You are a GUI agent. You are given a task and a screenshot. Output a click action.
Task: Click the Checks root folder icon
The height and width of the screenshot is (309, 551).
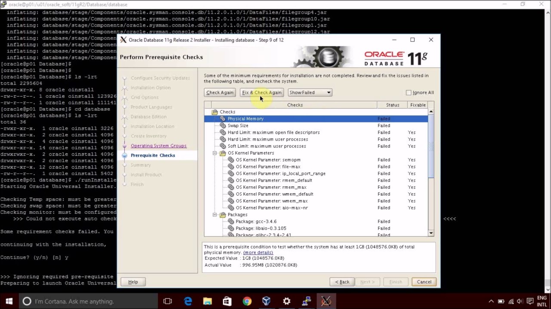point(214,112)
